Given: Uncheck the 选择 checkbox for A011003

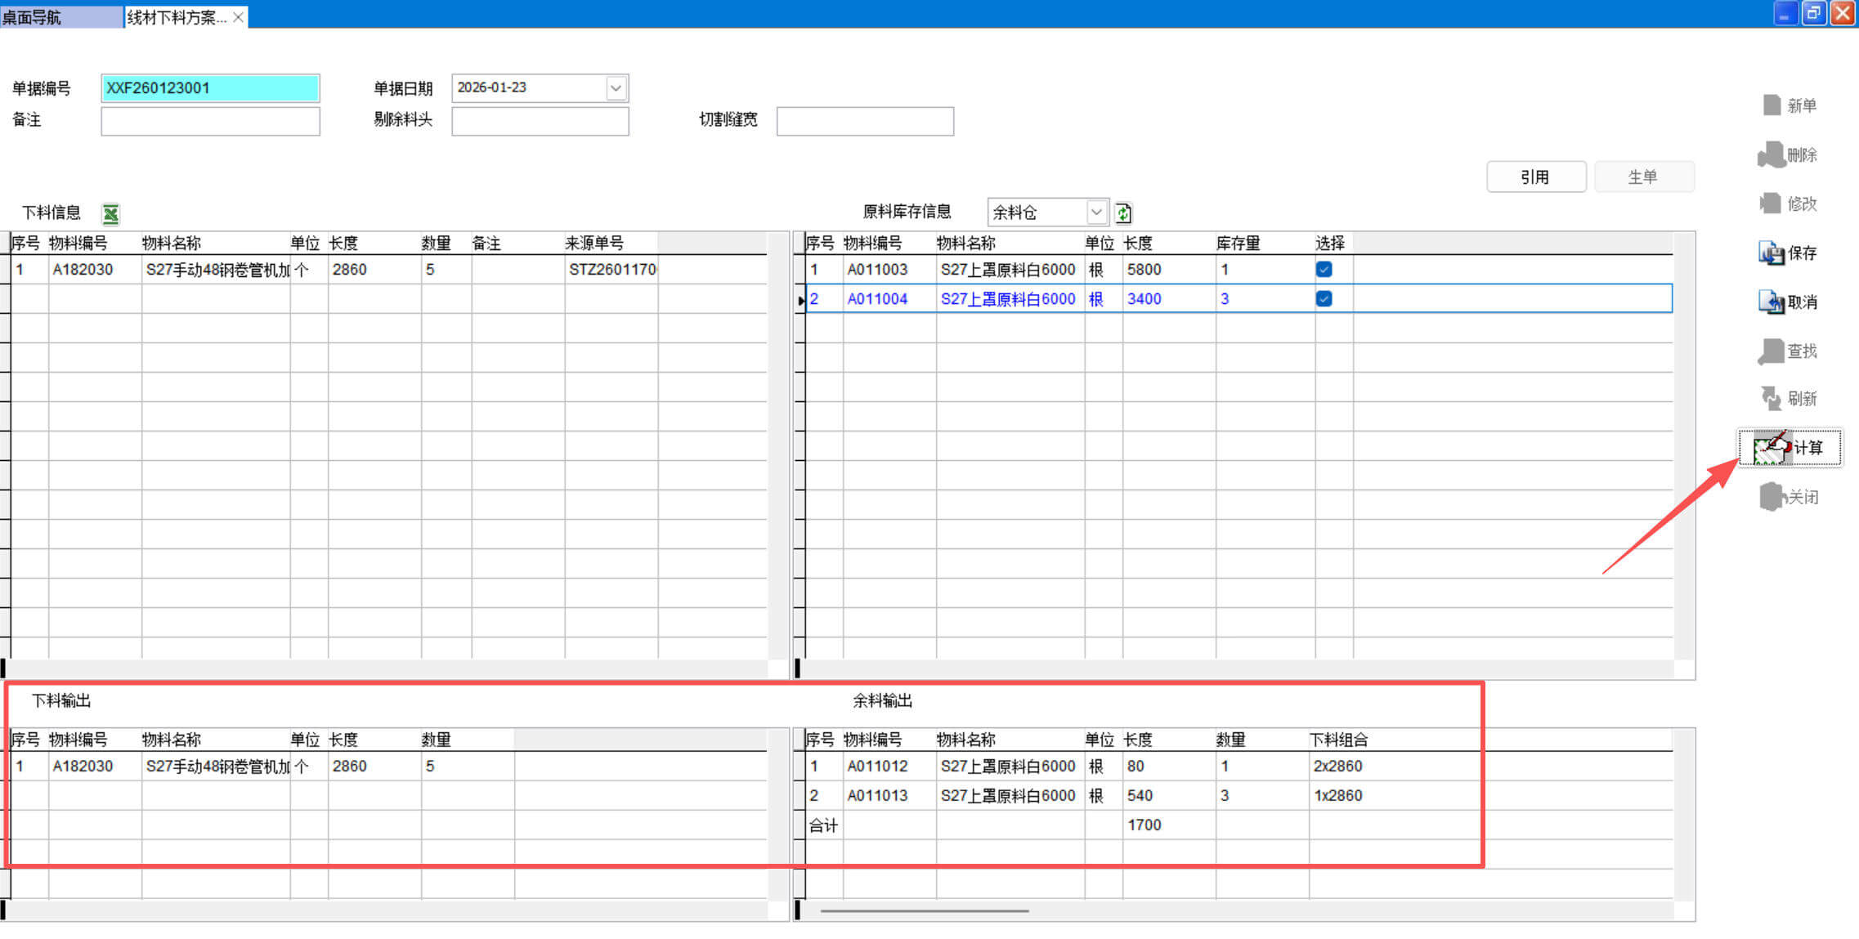Looking at the screenshot, I should [x=1324, y=270].
